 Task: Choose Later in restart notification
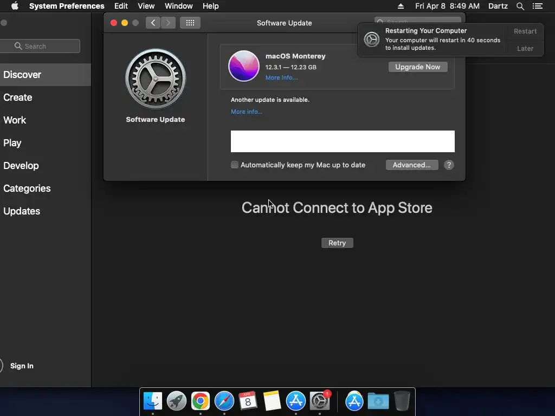pyautogui.click(x=525, y=48)
